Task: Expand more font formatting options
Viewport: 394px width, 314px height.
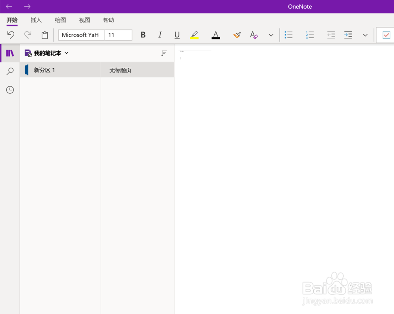Action: click(271, 35)
